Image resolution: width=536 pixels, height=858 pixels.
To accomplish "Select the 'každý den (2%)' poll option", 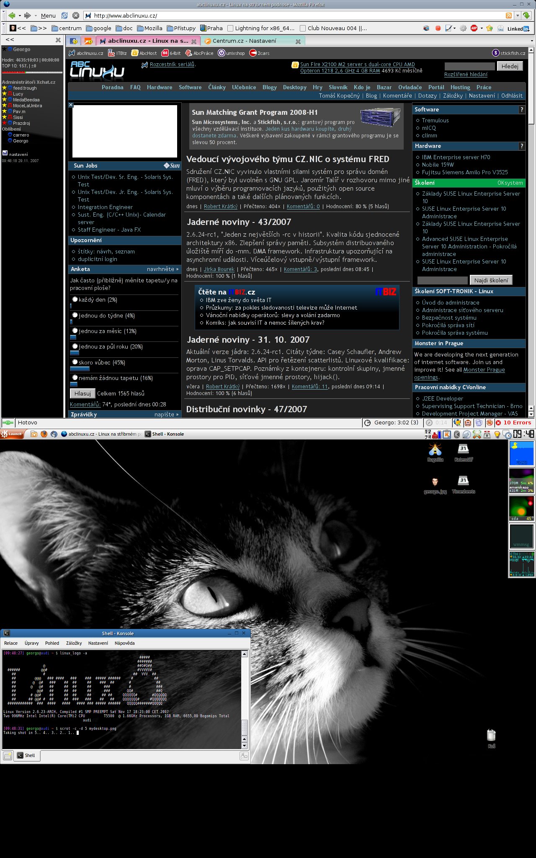I will click(x=75, y=299).
